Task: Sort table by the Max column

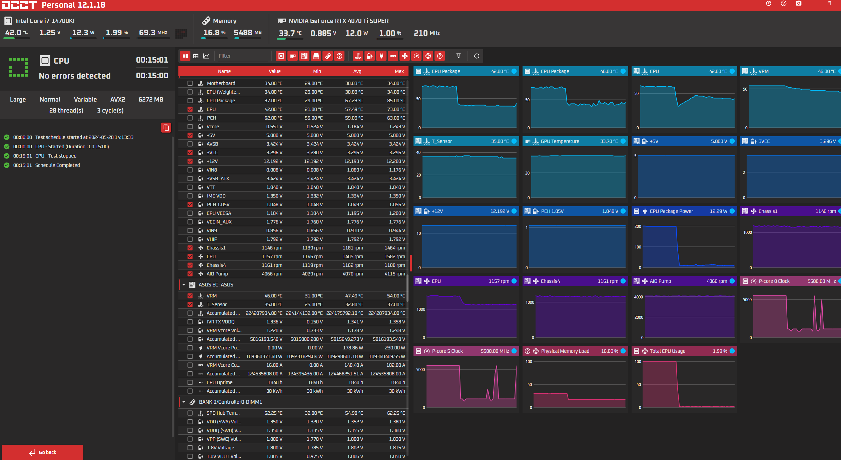Action: (399, 71)
